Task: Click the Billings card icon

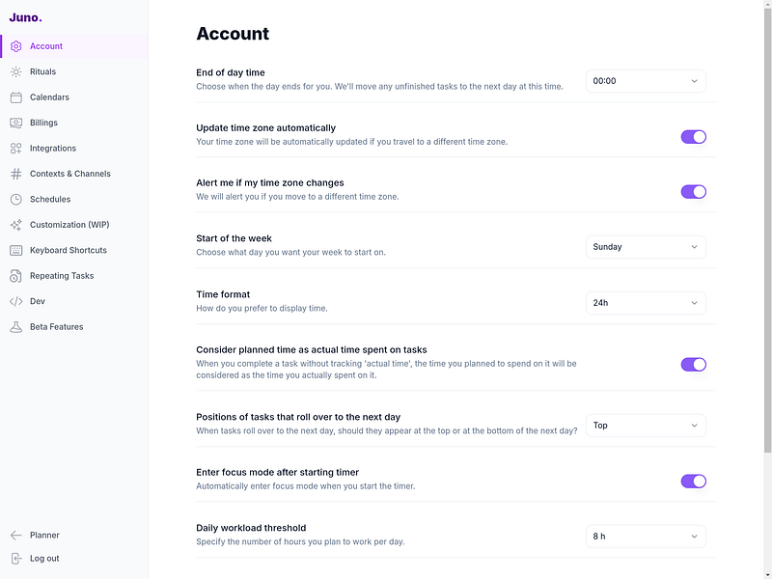Action: point(15,123)
